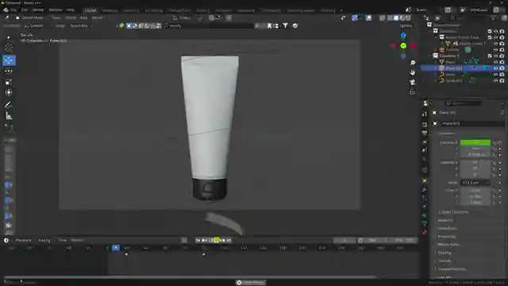Jump to last frame playback button
508x286 pixels.
tap(229, 240)
